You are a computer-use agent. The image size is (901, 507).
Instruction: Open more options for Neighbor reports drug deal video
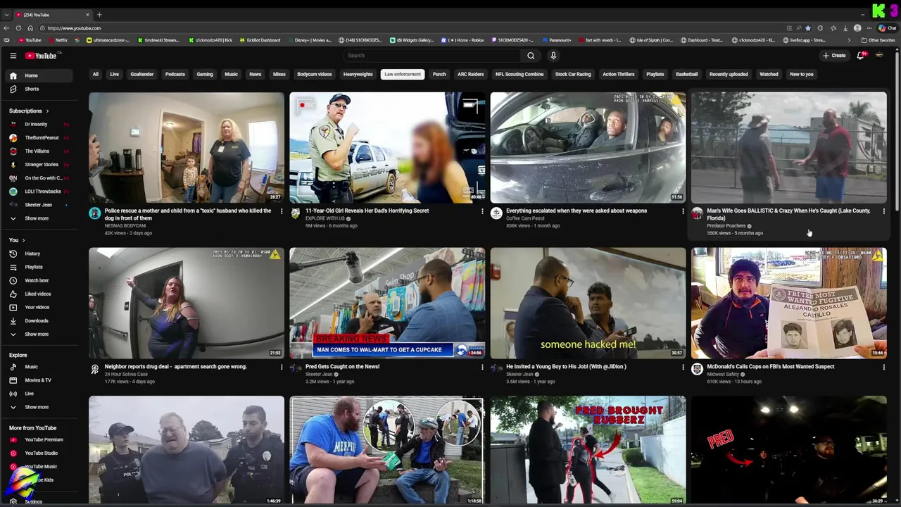(x=282, y=366)
